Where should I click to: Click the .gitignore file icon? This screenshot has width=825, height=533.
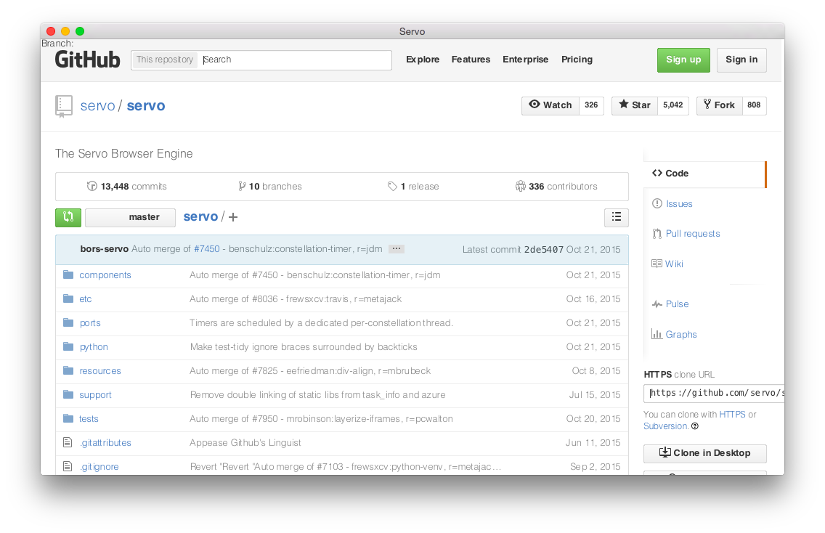[68, 466]
